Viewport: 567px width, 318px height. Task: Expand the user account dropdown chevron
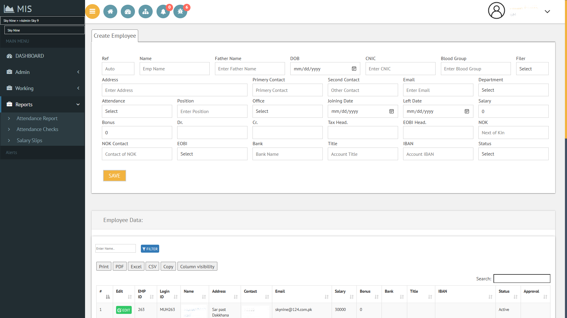click(547, 11)
